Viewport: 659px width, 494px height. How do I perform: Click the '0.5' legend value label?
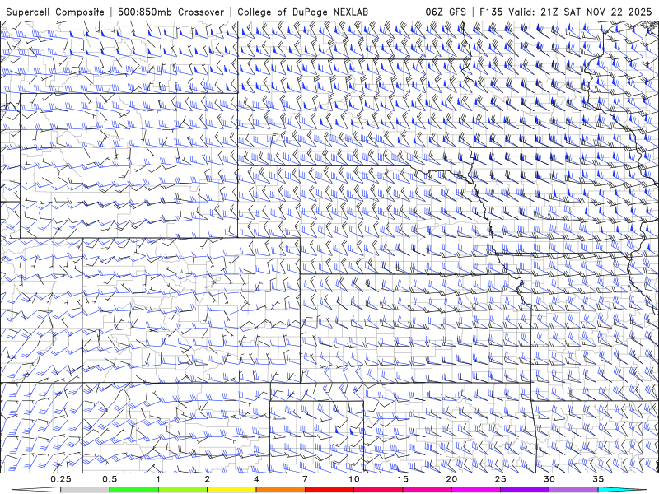[110, 479]
